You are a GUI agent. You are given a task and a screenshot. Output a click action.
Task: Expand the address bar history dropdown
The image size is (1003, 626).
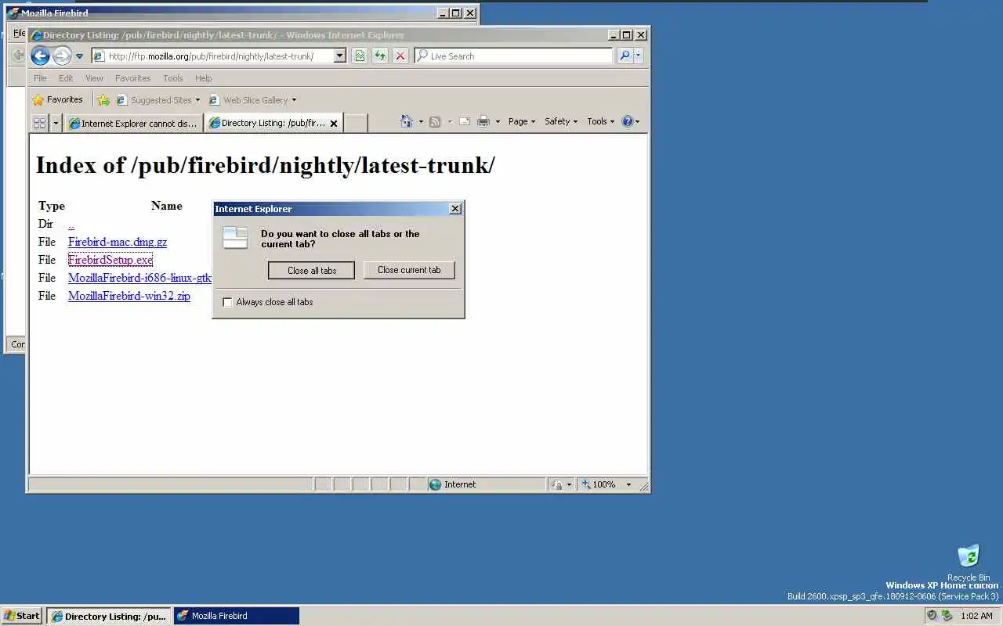[x=340, y=56]
